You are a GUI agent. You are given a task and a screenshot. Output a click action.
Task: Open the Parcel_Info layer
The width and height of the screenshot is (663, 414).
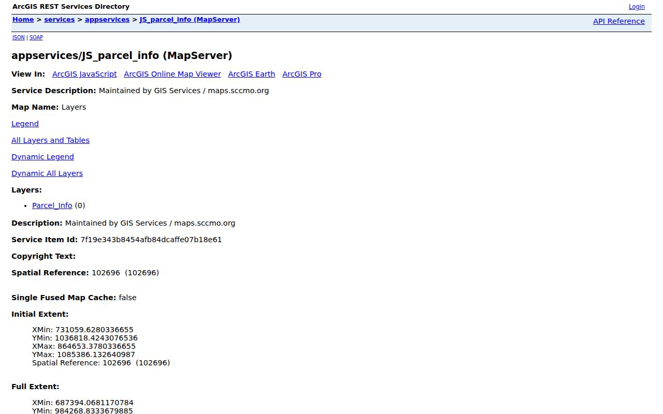pos(52,205)
